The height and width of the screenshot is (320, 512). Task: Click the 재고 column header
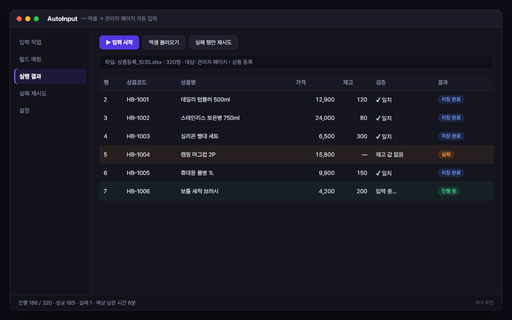348,82
